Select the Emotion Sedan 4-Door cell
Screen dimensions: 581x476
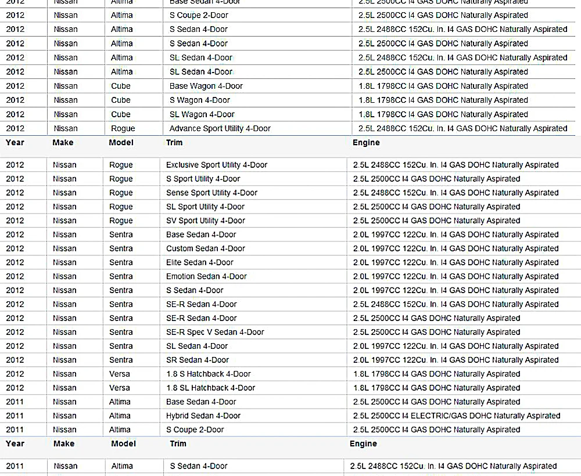tap(253, 276)
